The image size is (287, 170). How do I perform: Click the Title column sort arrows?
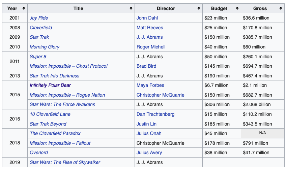pos(131,8)
